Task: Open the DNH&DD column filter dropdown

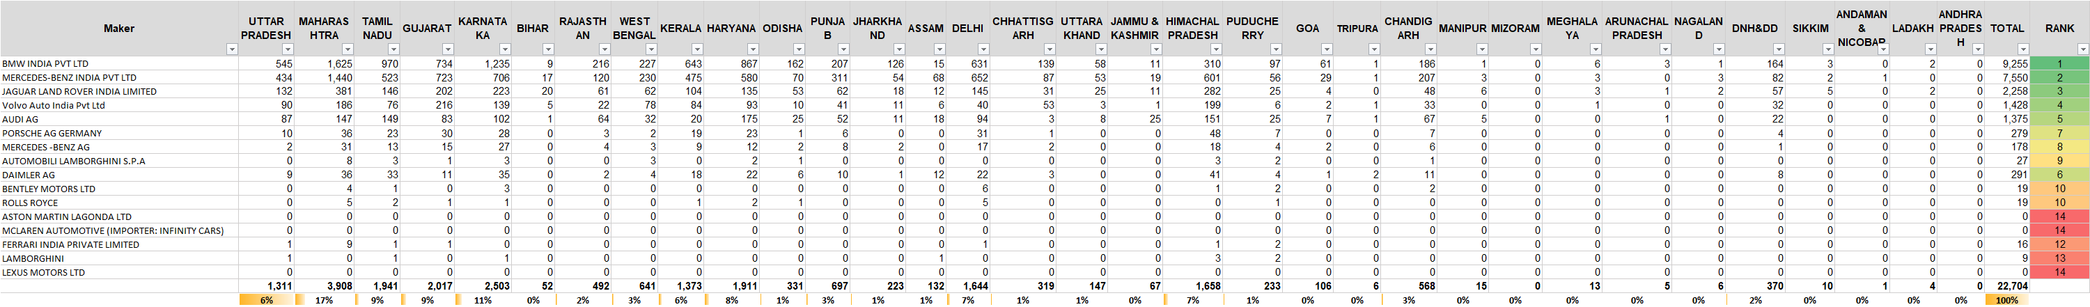Action: [x=1779, y=49]
